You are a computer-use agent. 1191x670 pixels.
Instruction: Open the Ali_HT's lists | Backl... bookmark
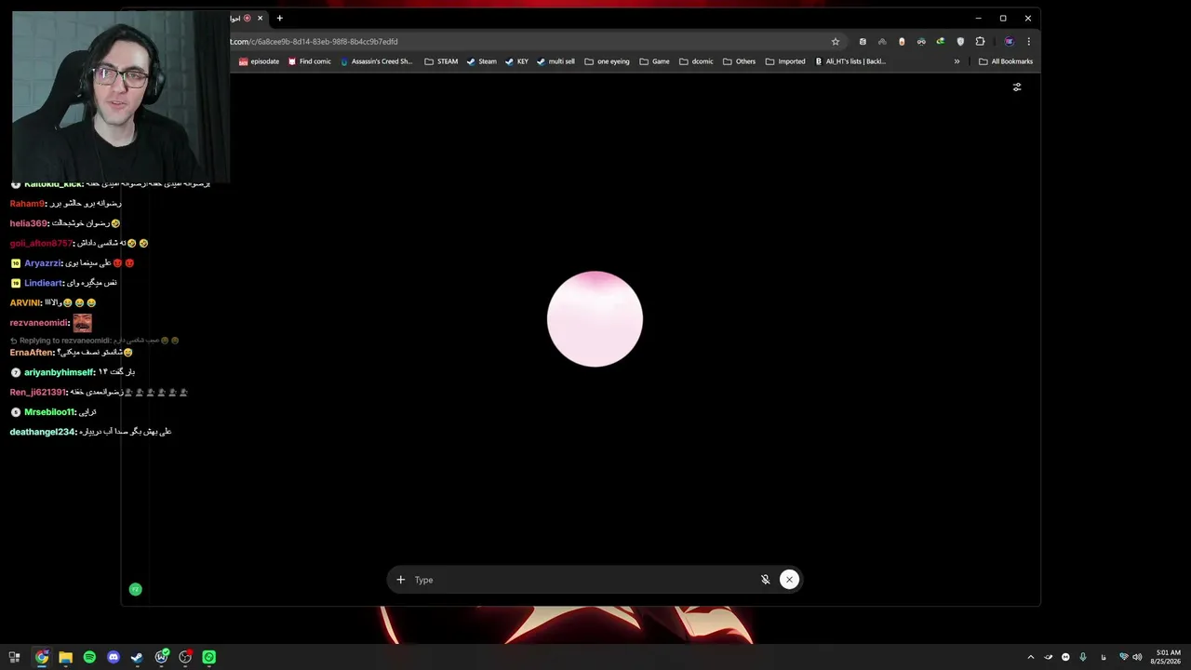pos(850,61)
